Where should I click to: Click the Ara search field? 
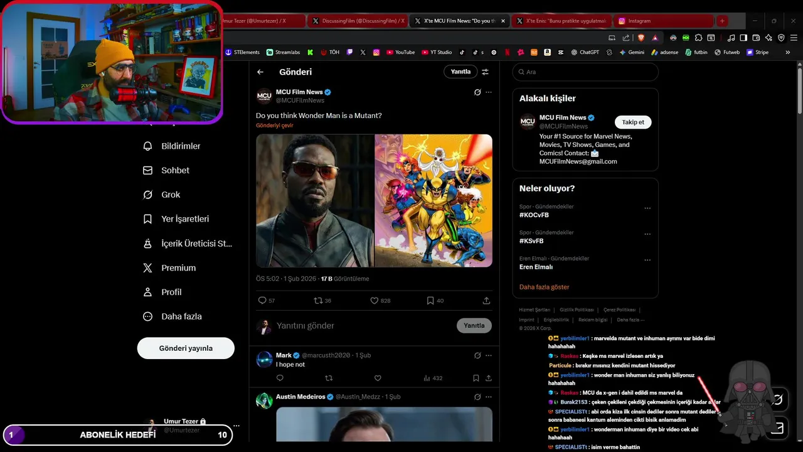tap(585, 72)
